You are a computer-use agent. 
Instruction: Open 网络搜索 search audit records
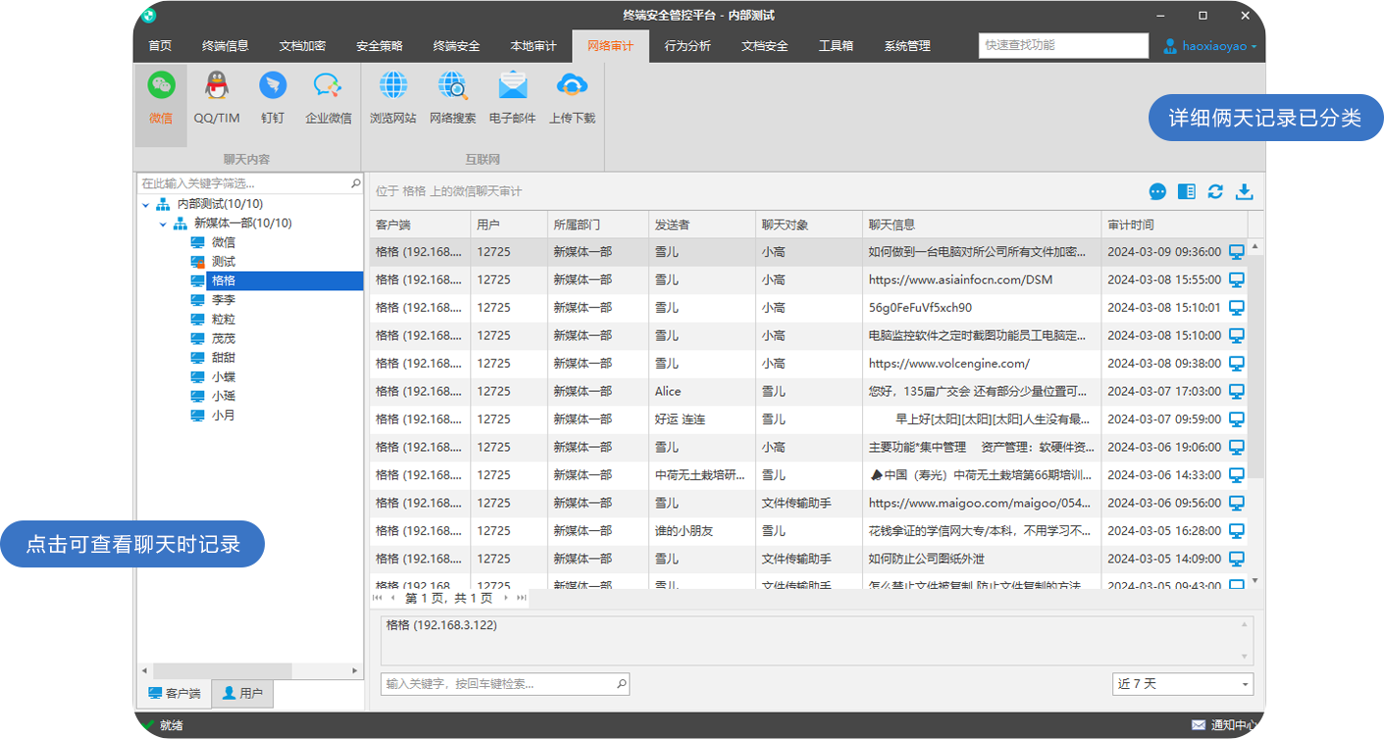(x=453, y=95)
